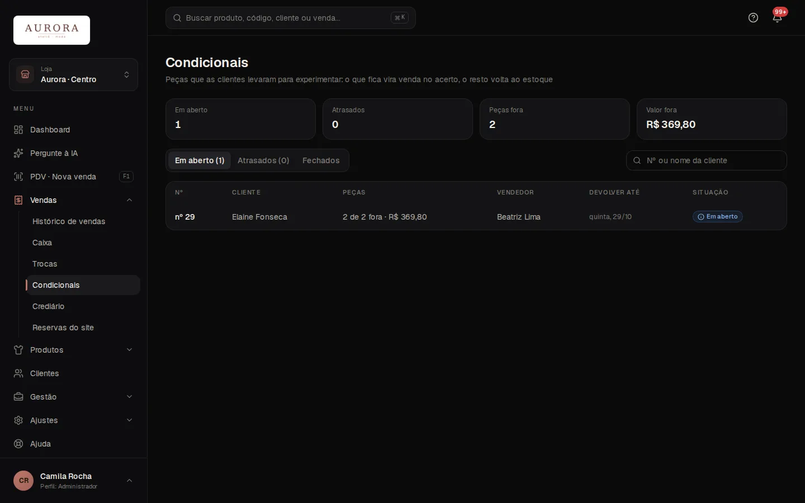Expand the Ajustes submenu chevron
This screenshot has height=503, width=805.
pyautogui.click(x=129, y=420)
